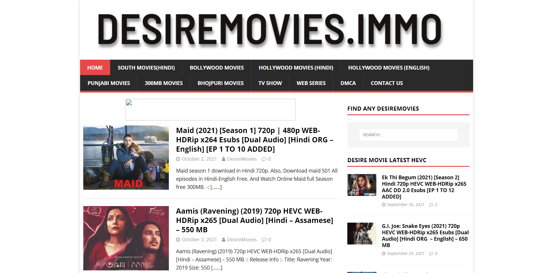Screen dimensions: 552x273
Task: Click inside the SEARCH input field
Action: click(408, 135)
